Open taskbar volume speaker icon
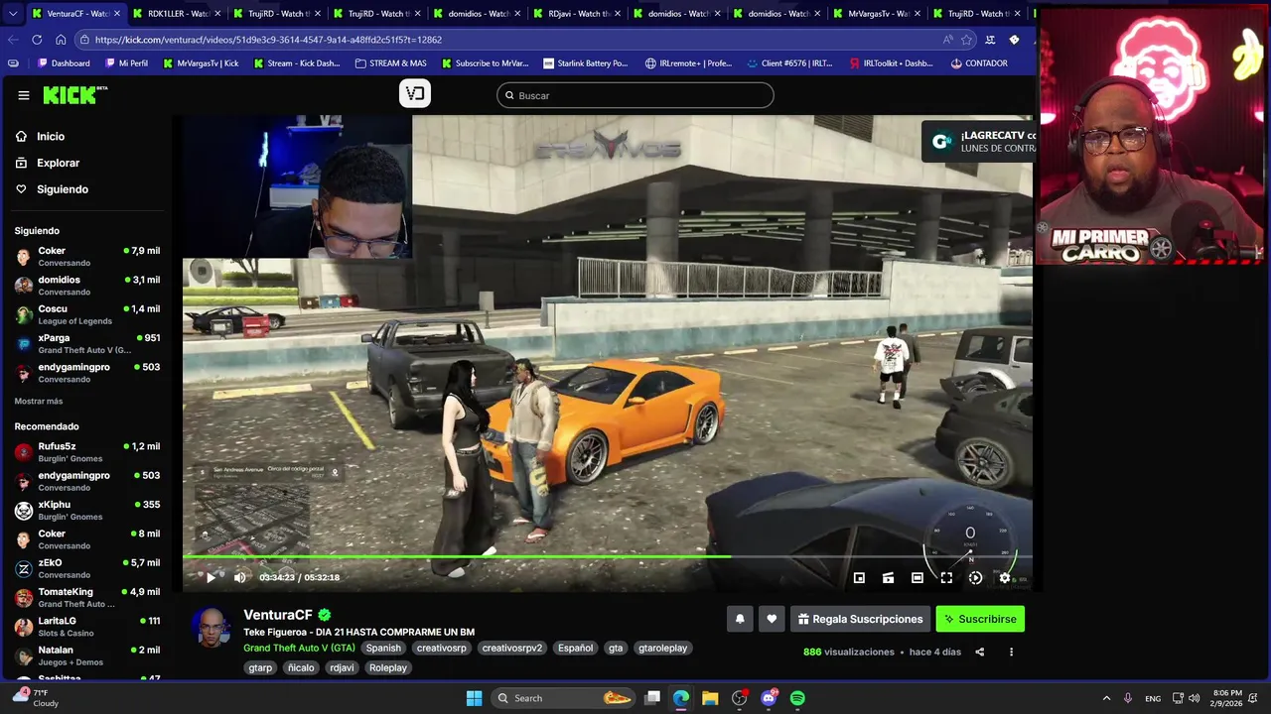 tap(1194, 698)
